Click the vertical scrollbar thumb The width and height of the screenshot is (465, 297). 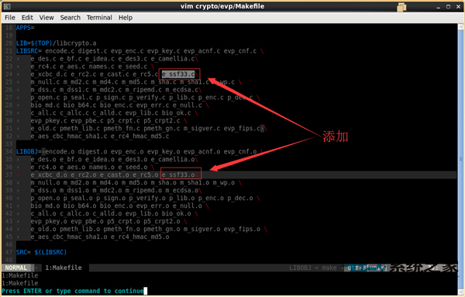(460, 159)
